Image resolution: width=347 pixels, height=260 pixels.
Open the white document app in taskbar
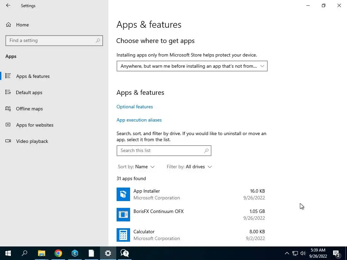[x=91, y=253]
